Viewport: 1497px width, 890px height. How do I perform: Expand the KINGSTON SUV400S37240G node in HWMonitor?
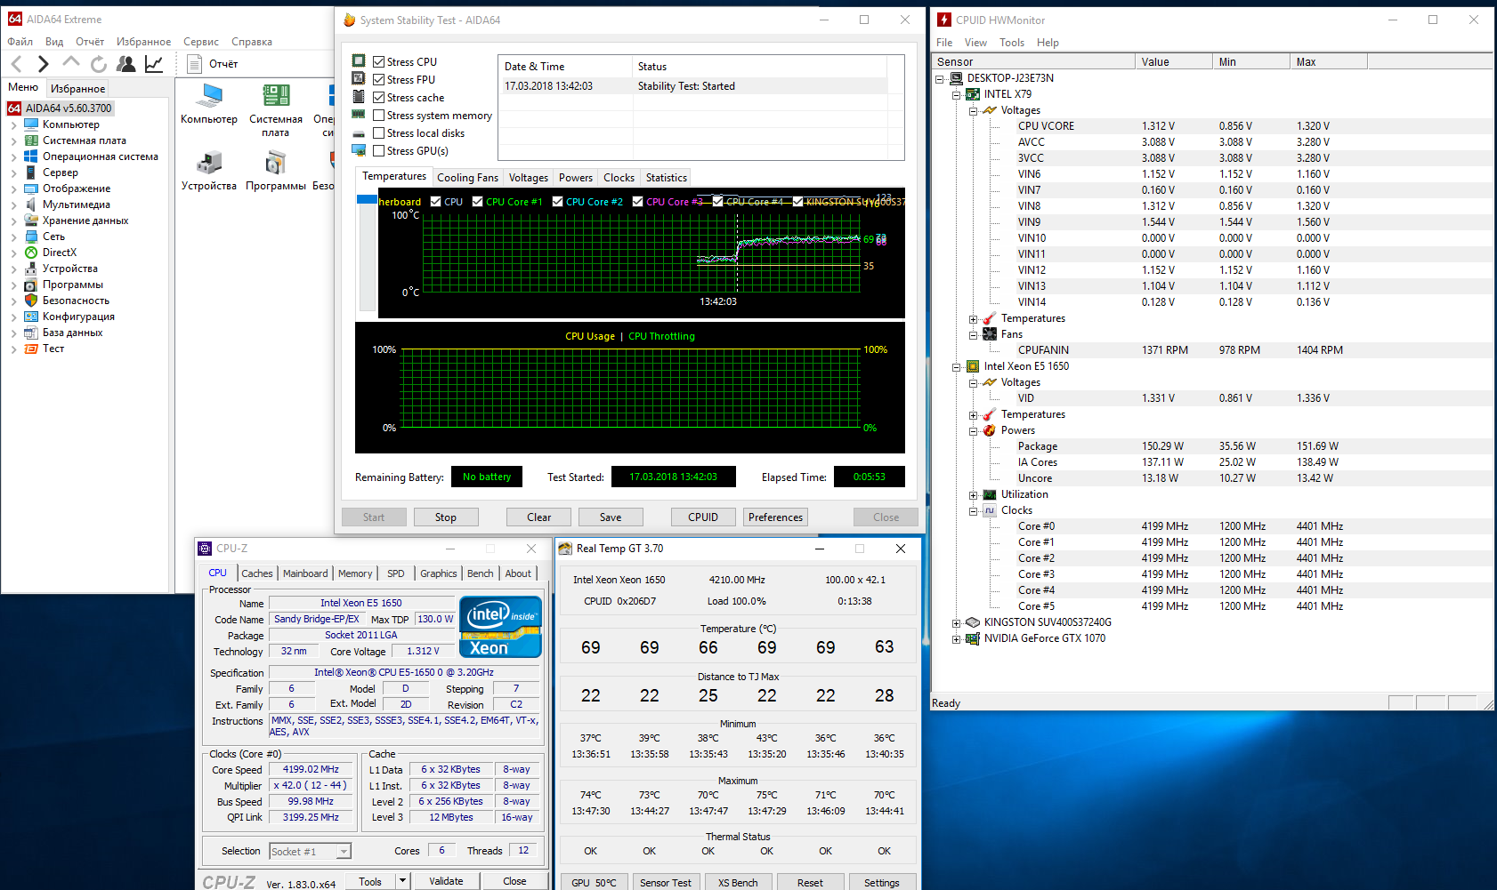[x=957, y=622]
